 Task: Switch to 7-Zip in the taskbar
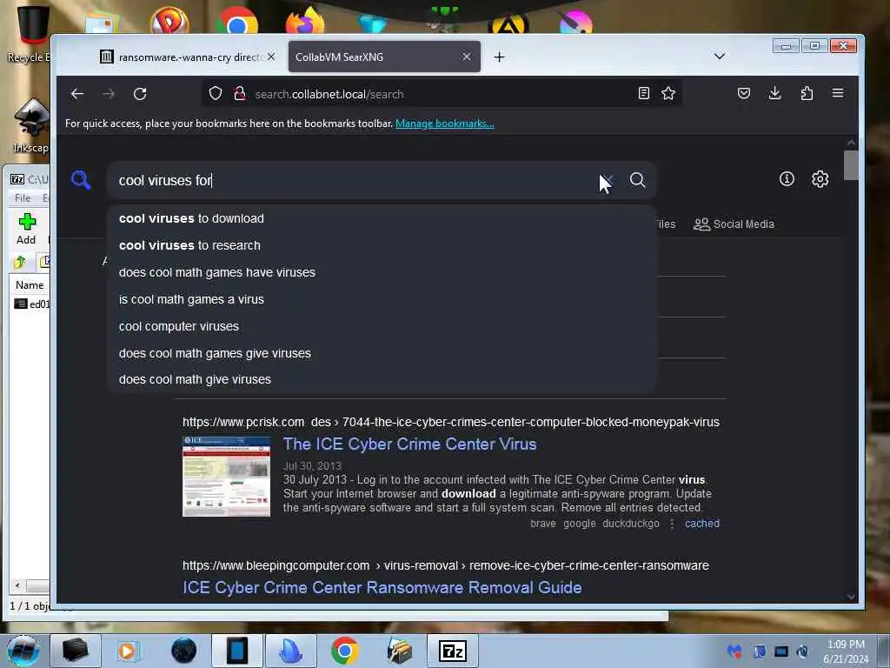(452, 651)
